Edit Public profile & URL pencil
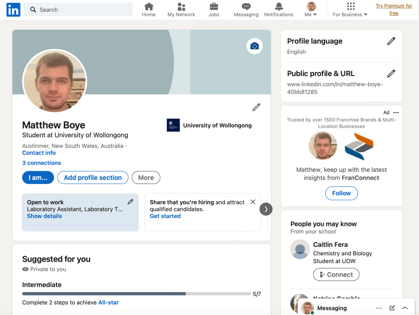The height and width of the screenshot is (315, 419). [x=391, y=74]
